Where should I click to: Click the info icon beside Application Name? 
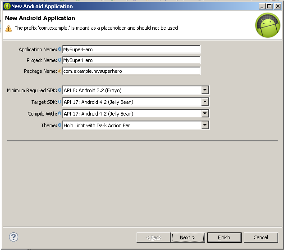tap(60, 49)
